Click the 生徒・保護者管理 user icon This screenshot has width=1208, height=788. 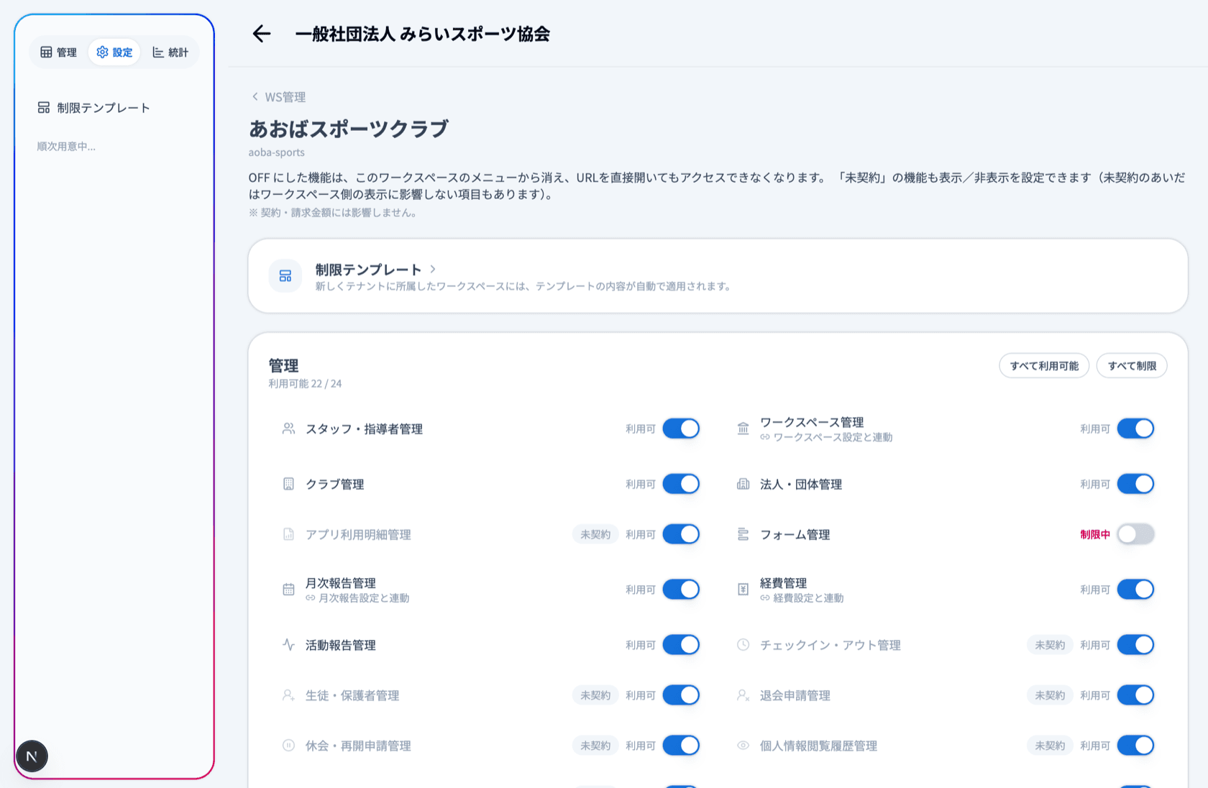pos(288,695)
